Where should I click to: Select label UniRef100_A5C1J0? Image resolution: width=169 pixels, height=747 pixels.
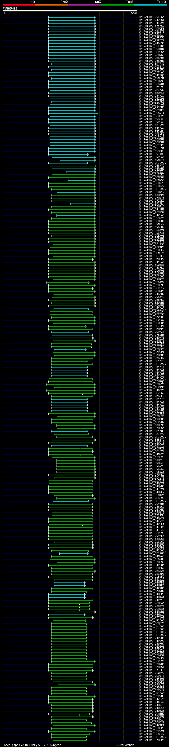[151, 67]
